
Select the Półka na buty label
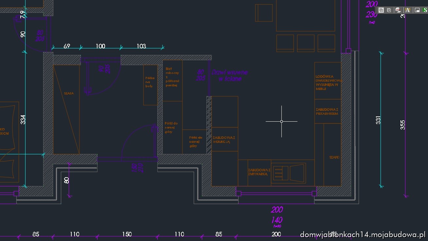click(149, 82)
